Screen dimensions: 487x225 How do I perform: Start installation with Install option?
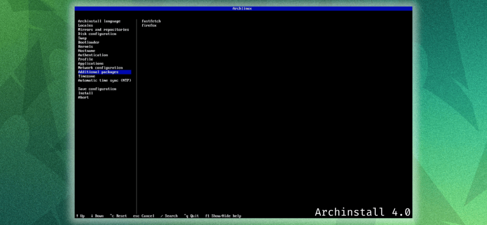(85, 93)
